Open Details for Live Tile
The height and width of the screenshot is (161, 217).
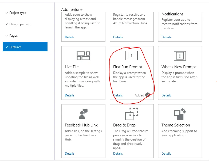click(x=70, y=95)
